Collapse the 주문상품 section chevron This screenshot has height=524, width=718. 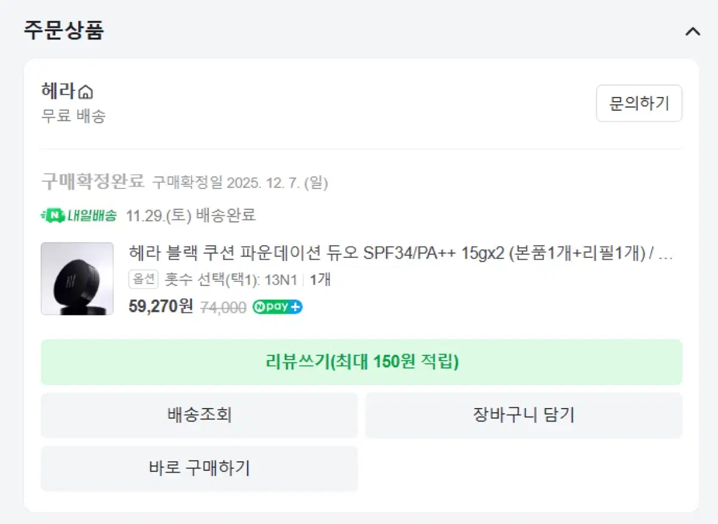click(692, 32)
